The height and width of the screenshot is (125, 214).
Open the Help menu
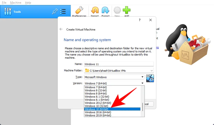[x=28, y=3]
